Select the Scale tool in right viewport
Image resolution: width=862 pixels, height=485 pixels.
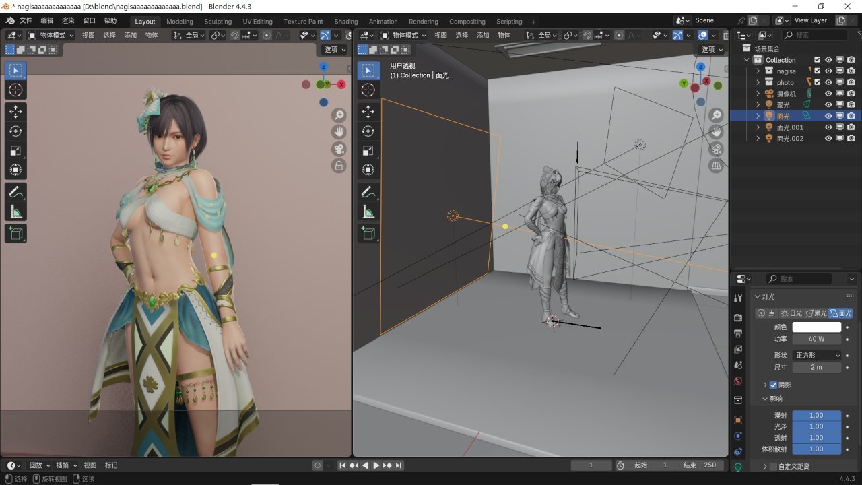[x=368, y=150]
